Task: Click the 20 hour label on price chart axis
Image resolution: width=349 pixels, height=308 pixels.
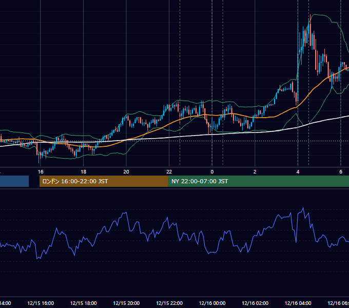Action: (126, 171)
